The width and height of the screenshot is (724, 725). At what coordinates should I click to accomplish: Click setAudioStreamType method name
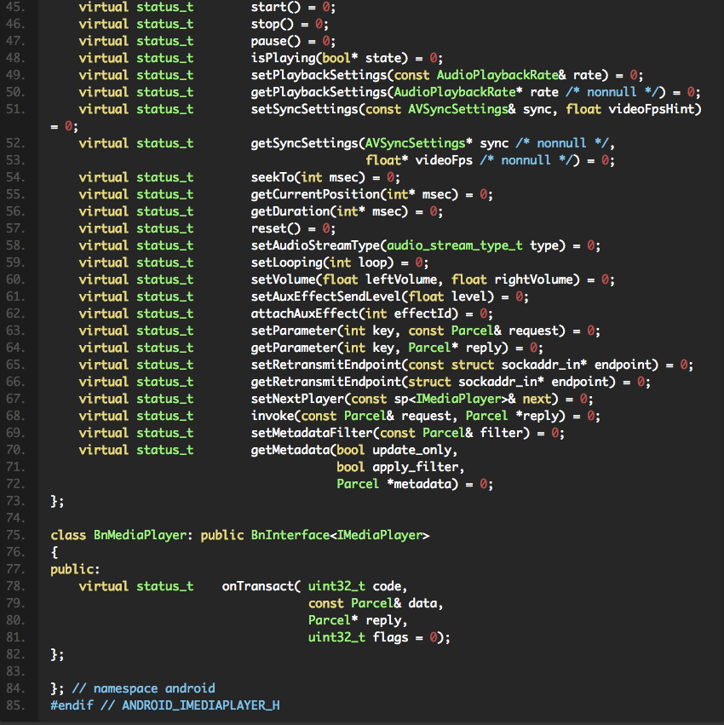click(315, 245)
